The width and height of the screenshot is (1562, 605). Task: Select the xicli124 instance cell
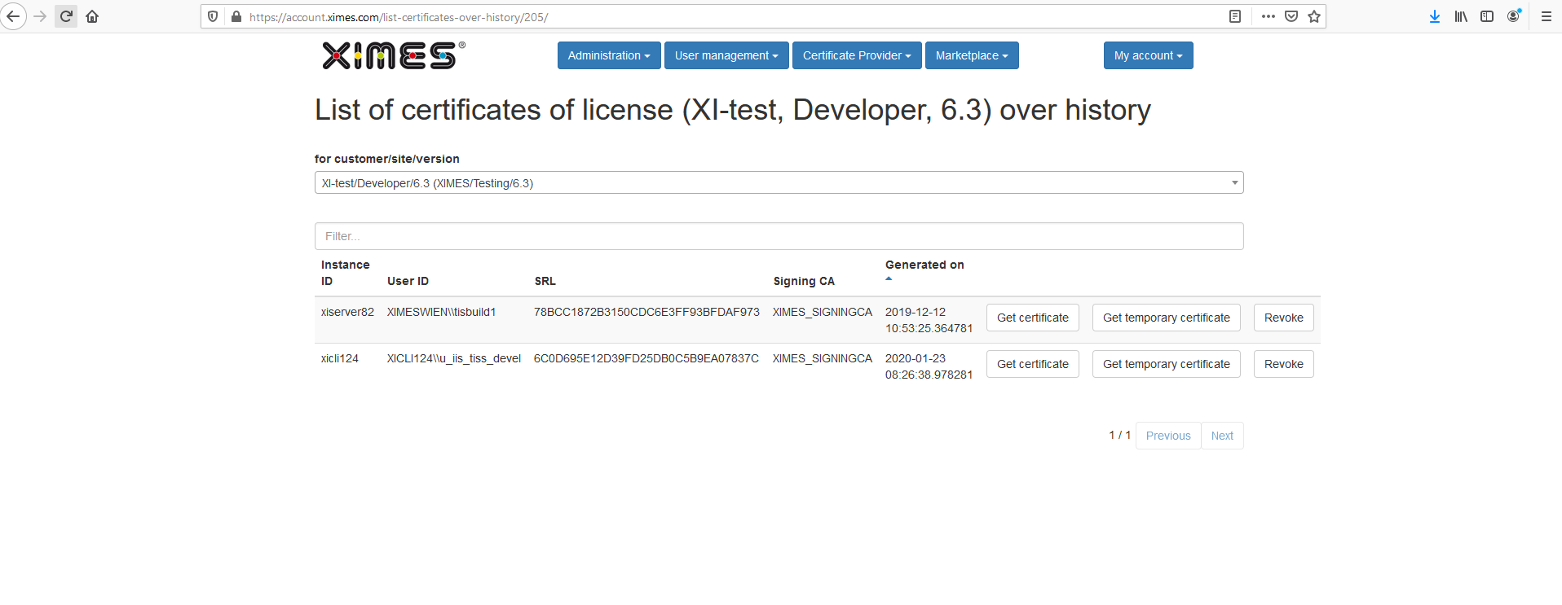tap(340, 358)
